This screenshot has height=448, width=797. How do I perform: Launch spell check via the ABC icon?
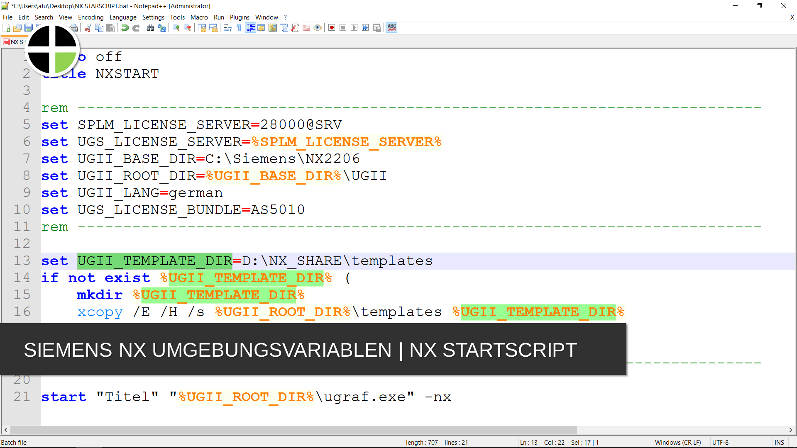coord(391,28)
